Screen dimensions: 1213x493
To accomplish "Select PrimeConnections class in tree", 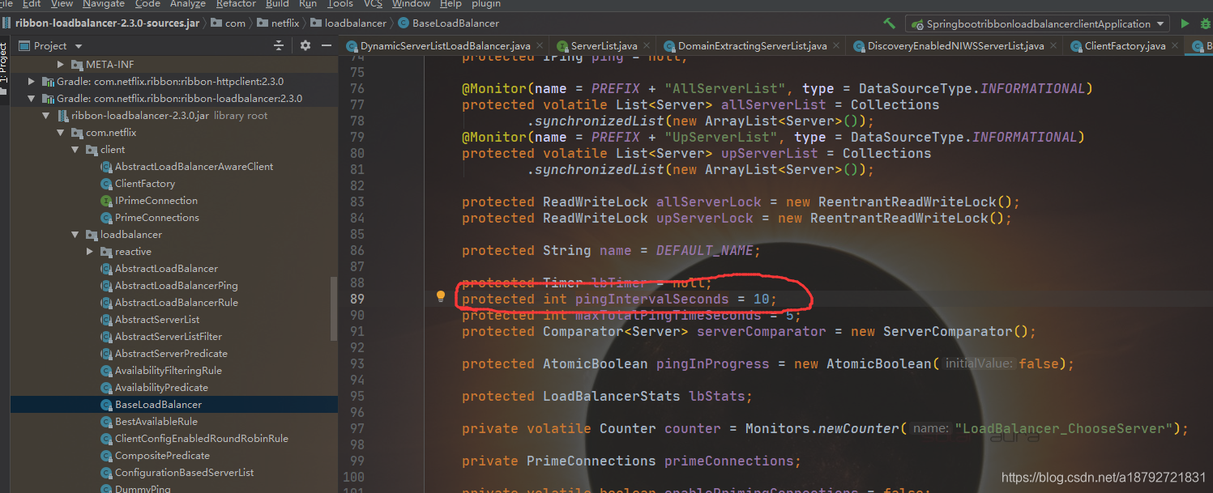I will click(156, 217).
